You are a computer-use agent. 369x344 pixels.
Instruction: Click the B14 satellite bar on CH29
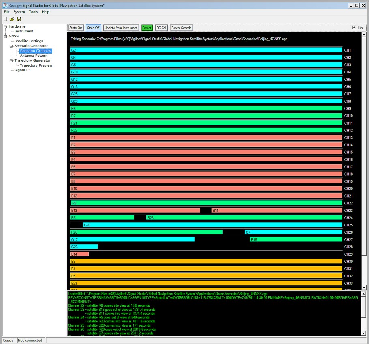tap(79, 254)
